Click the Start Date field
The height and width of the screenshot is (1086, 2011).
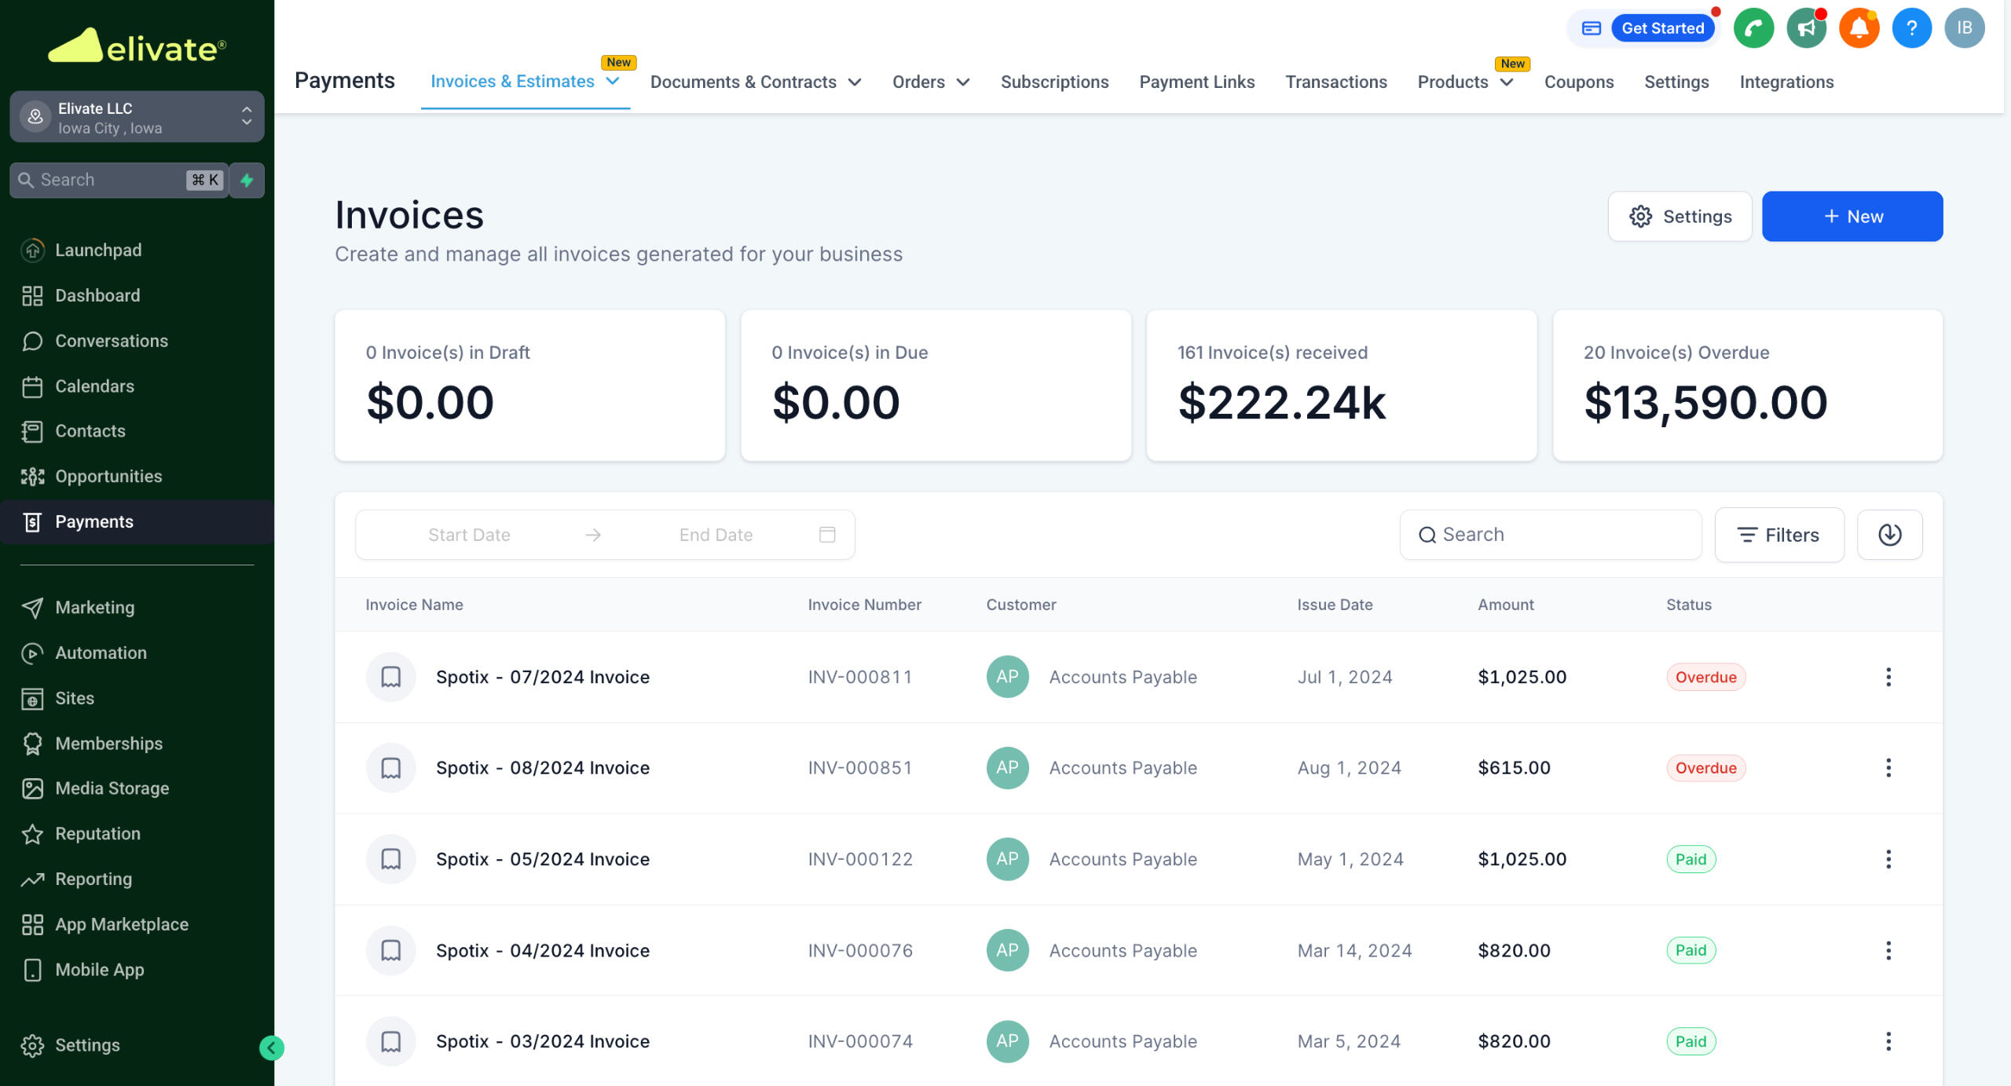[x=469, y=535]
